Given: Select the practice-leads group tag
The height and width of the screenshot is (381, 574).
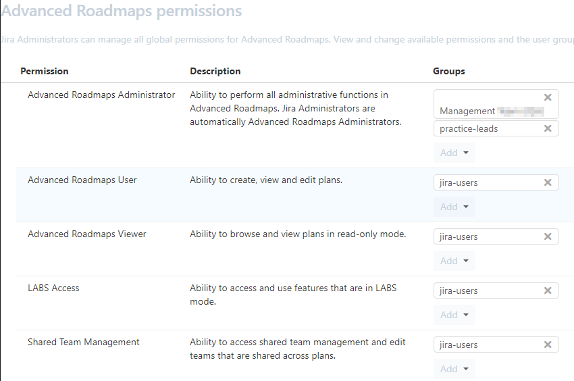Looking at the screenshot, I should (x=496, y=128).
